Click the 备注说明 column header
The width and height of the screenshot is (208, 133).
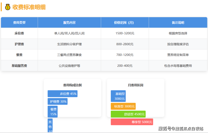click(178, 22)
